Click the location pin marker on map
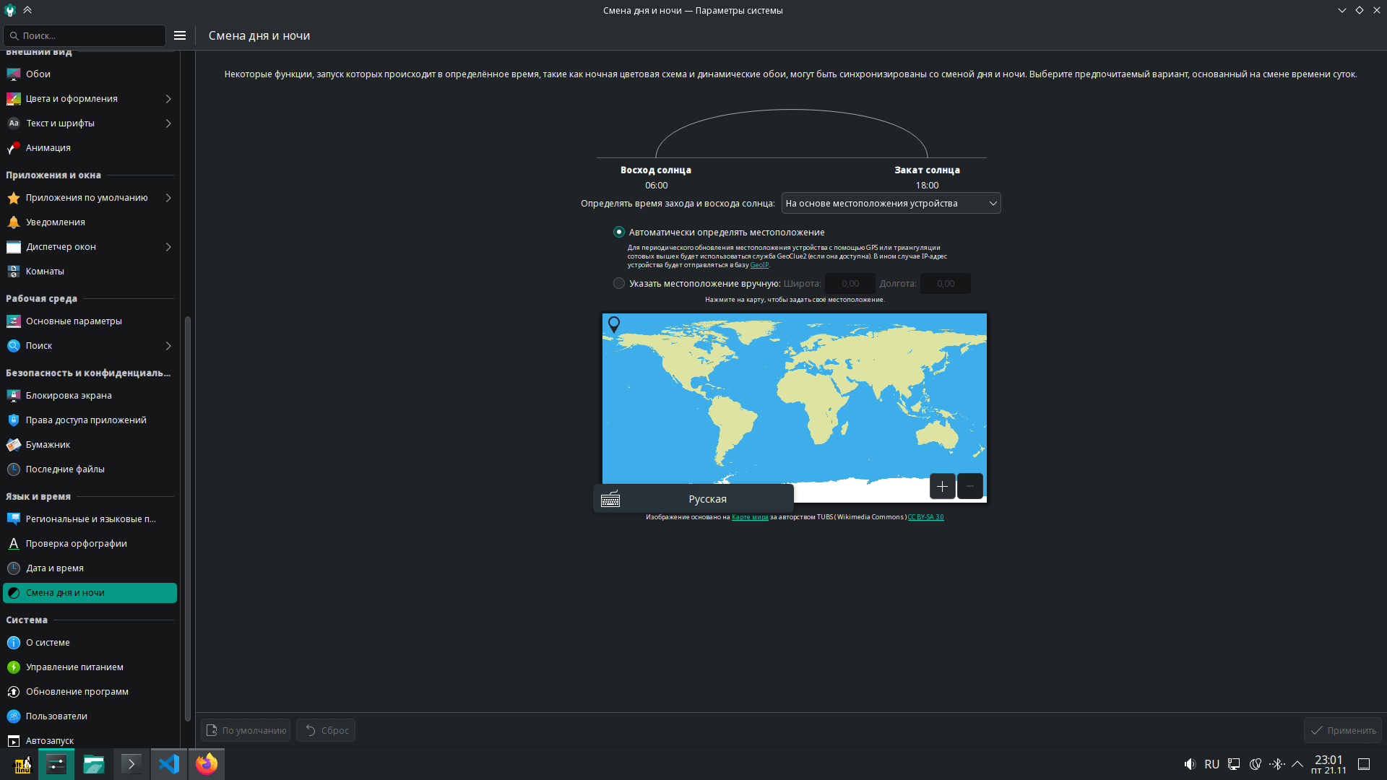The height and width of the screenshot is (780, 1387). click(614, 324)
